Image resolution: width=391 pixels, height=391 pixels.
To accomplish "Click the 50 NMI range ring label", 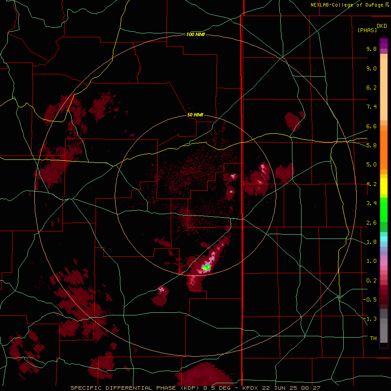I will [x=195, y=115].
